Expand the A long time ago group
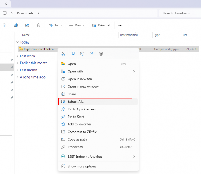Screen dimensions: 201x174 (32, 77)
